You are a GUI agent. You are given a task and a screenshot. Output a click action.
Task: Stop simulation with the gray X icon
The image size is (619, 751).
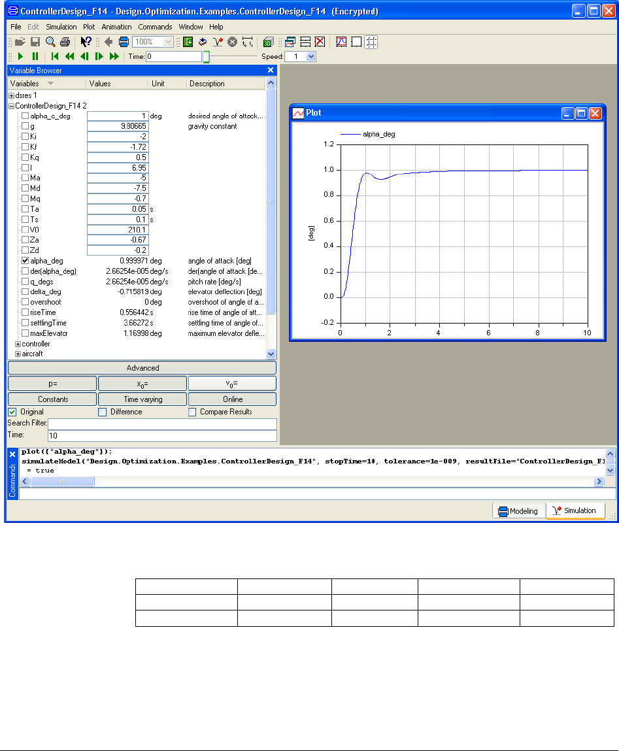coord(232,42)
